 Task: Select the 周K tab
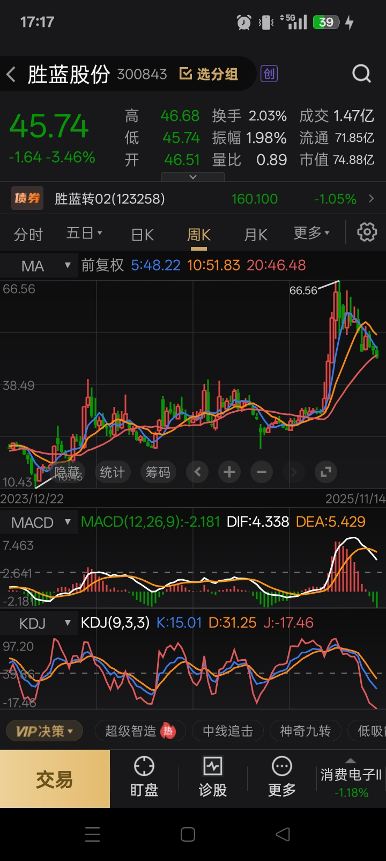[x=199, y=235]
